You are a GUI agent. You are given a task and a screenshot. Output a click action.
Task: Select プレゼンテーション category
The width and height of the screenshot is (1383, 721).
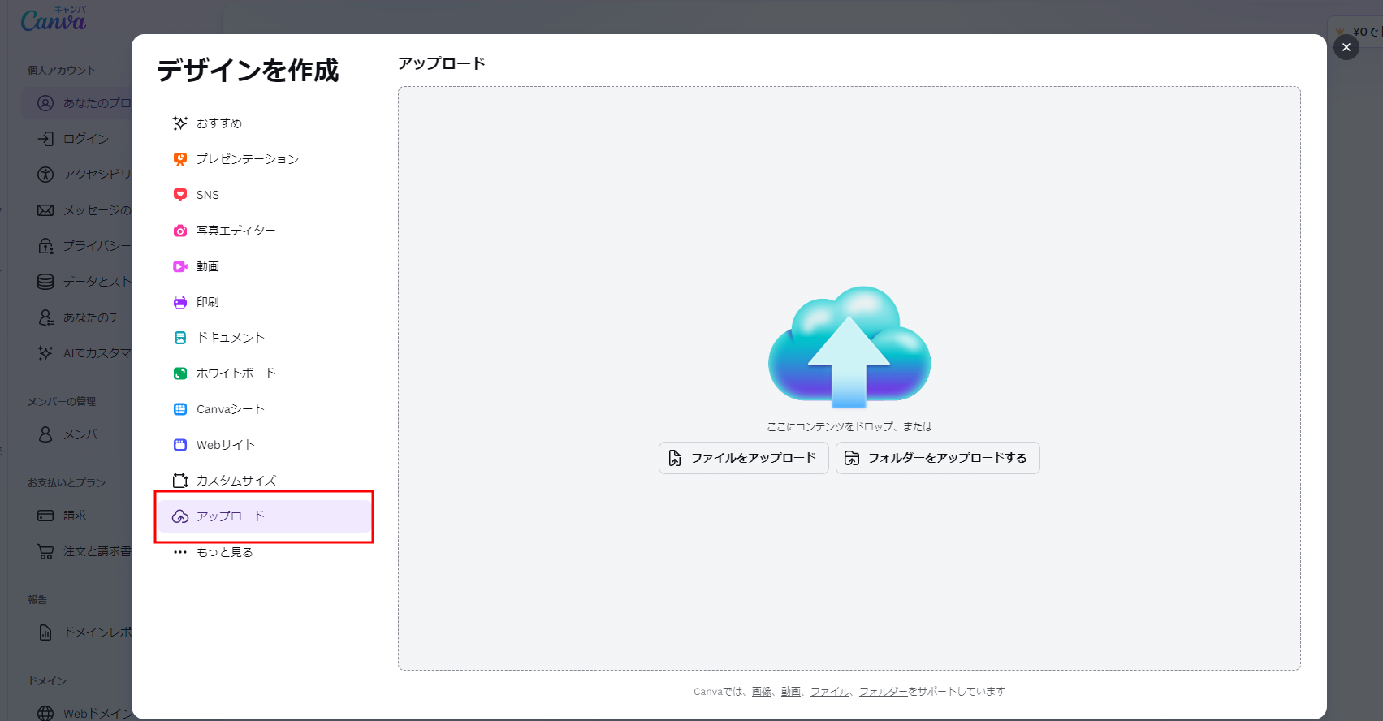click(x=266, y=159)
